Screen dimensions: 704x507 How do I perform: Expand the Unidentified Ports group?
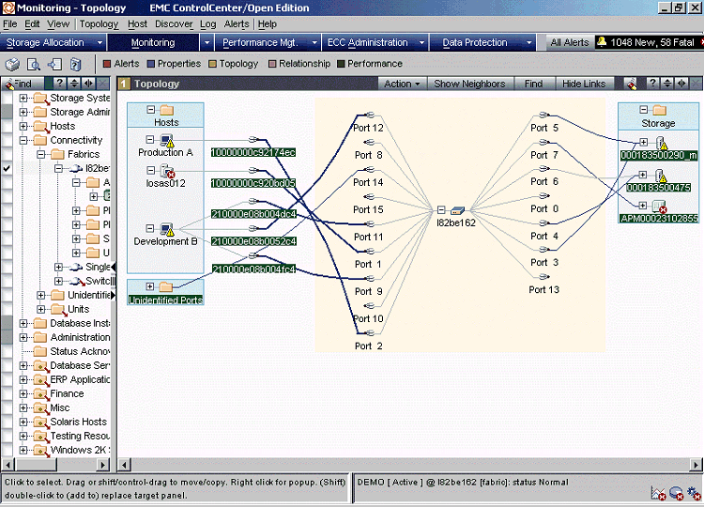(x=150, y=286)
